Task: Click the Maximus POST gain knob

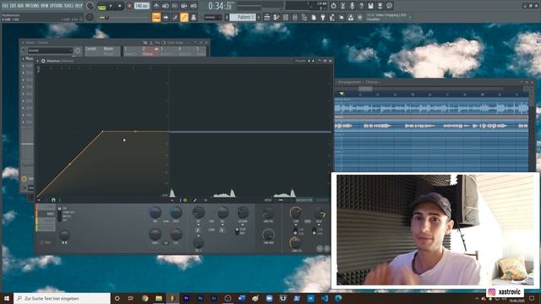Action: coord(176,212)
